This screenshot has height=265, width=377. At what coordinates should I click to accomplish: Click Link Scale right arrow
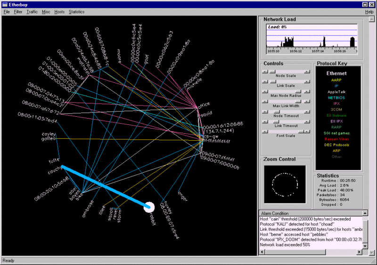[x=307, y=82]
